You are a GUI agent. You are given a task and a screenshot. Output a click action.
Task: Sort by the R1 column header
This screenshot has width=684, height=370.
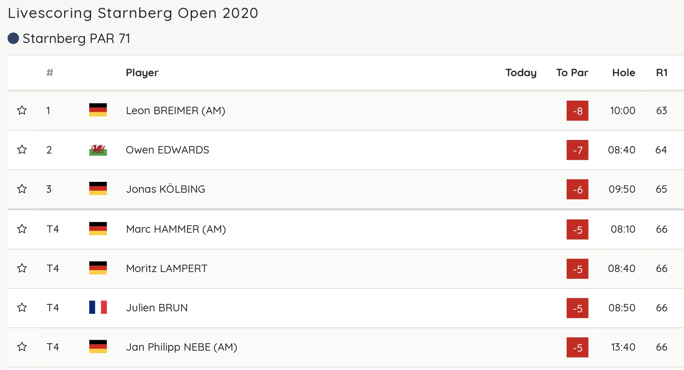pos(662,73)
